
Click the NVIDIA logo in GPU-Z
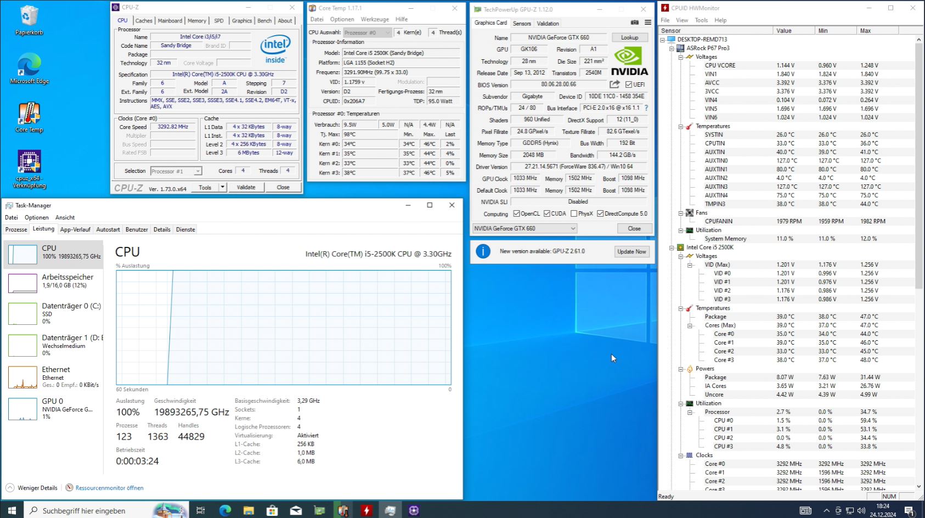[x=629, y=61]
